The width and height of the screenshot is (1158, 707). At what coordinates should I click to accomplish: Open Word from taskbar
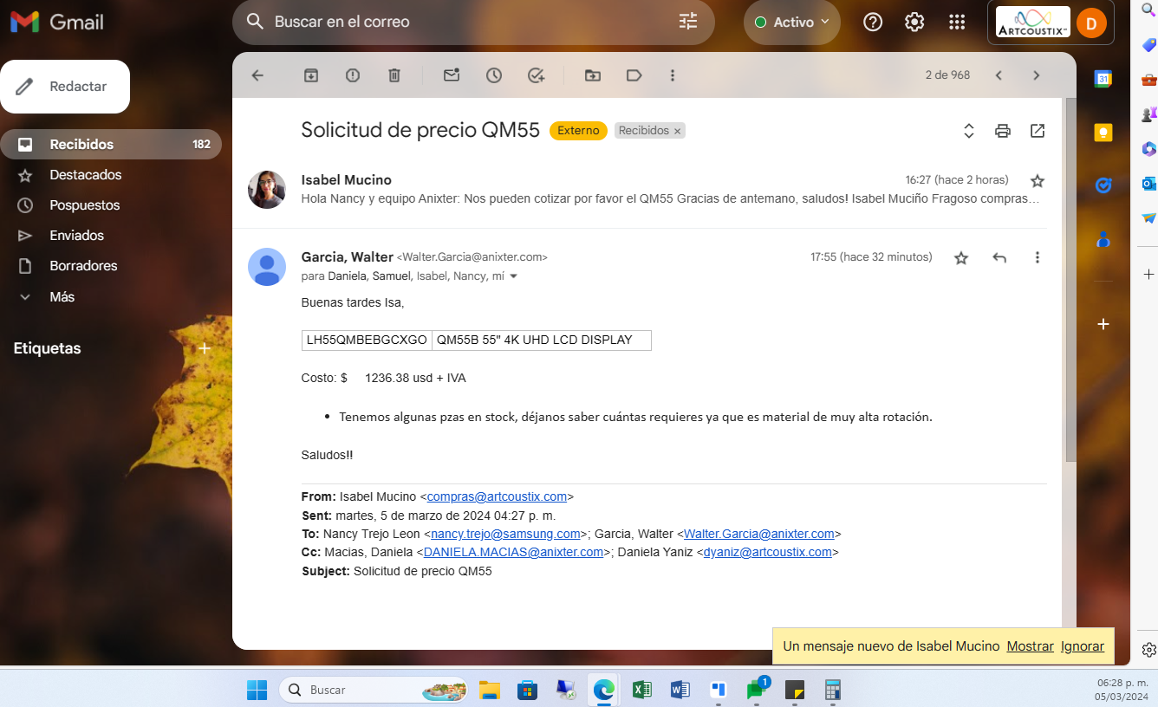tap(680, 690)
